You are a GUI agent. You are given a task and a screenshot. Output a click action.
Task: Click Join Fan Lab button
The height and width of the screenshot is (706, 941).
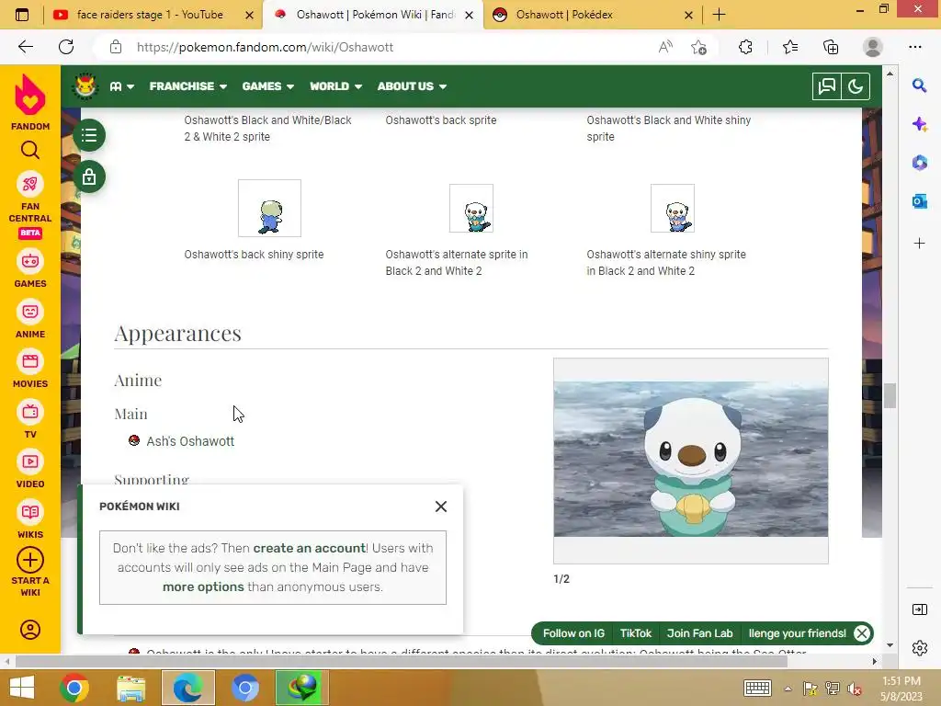coord(699,633)
